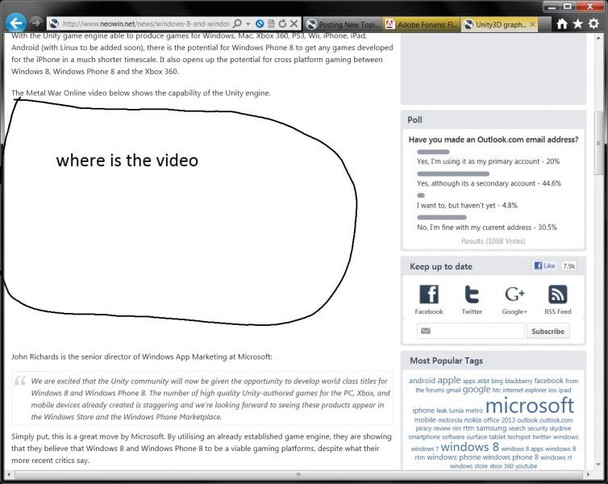
Task: Open the Results (1098 Votes) link
Action: (493, 241)
